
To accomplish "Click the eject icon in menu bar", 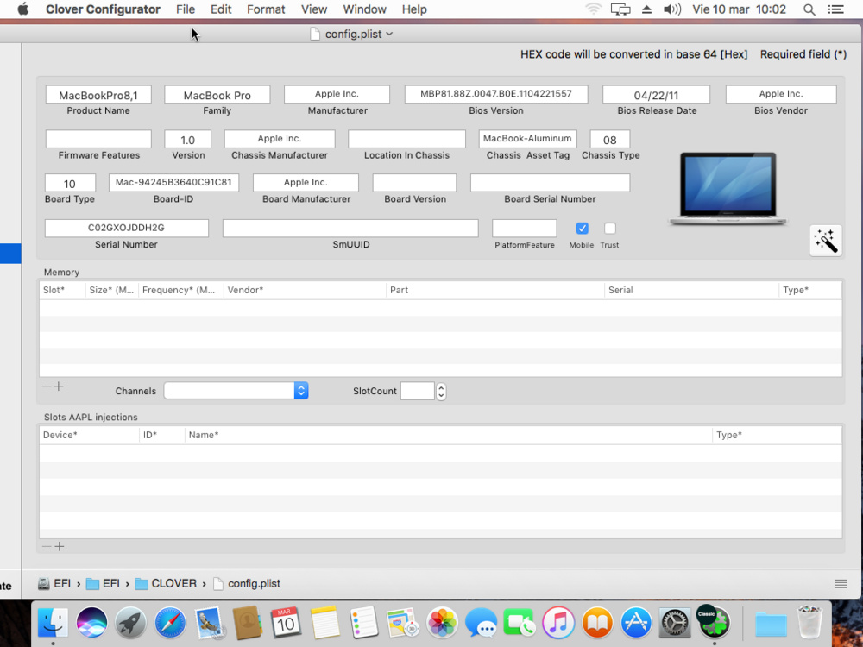I will coord(646,9).
